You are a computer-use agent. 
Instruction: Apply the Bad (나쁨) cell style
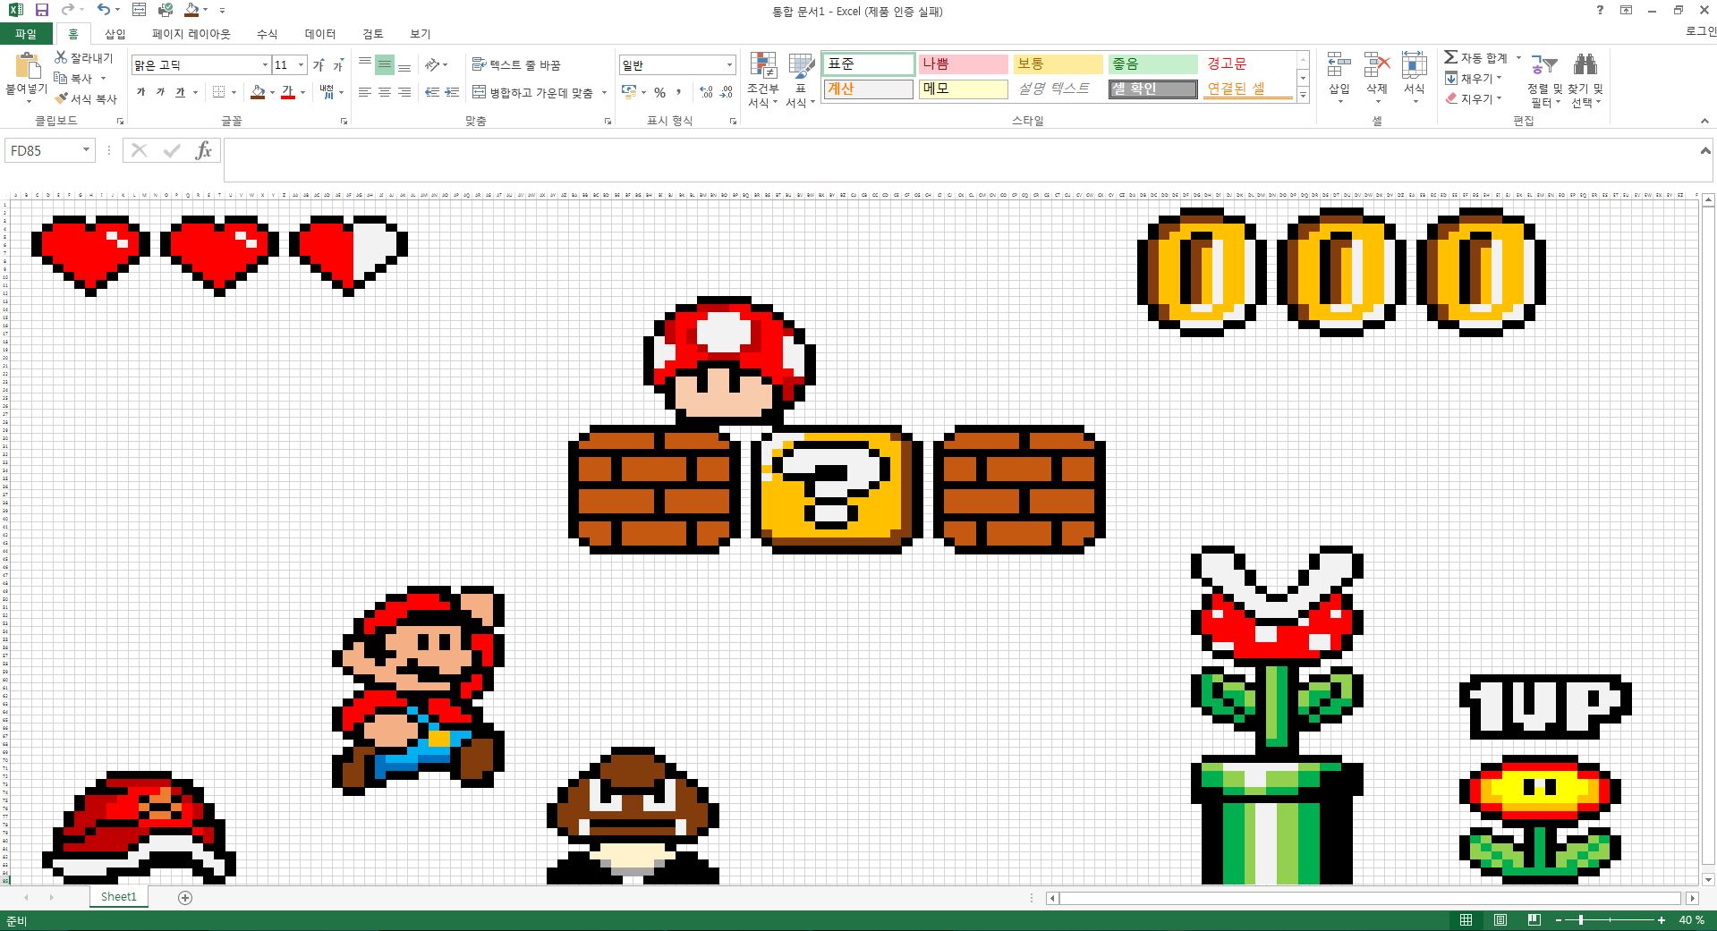pyautogui.click(x=963, y=64)
